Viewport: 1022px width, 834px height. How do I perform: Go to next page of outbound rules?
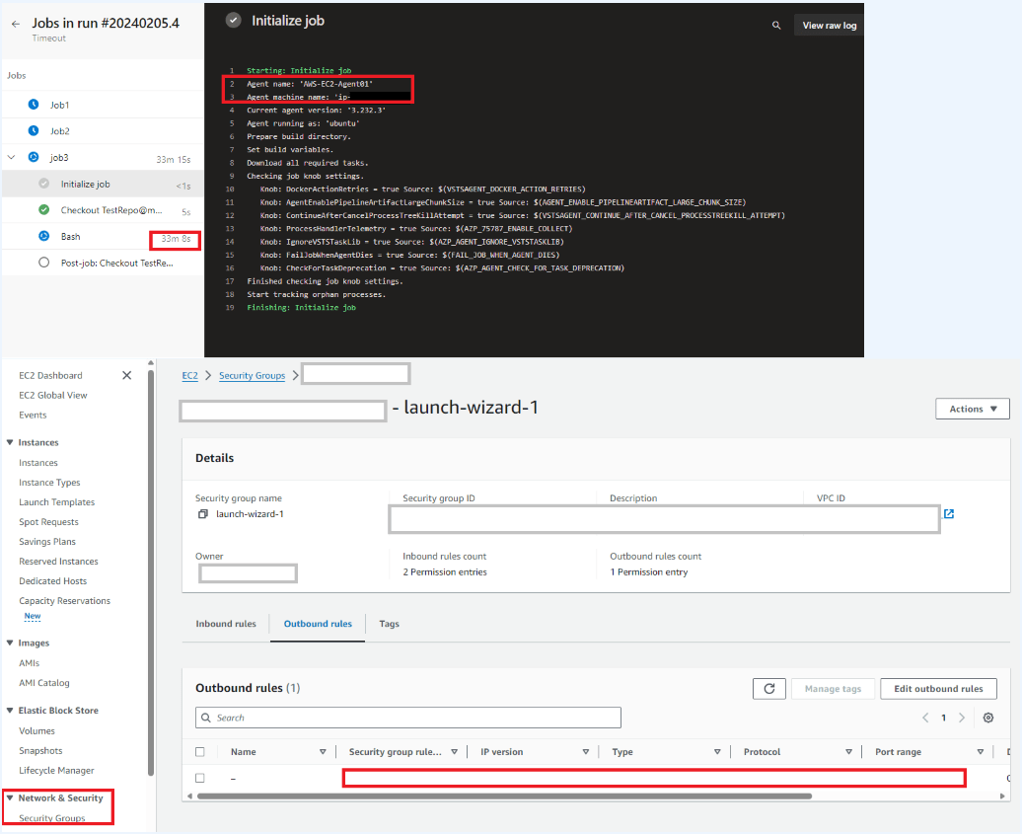[962, 718]
